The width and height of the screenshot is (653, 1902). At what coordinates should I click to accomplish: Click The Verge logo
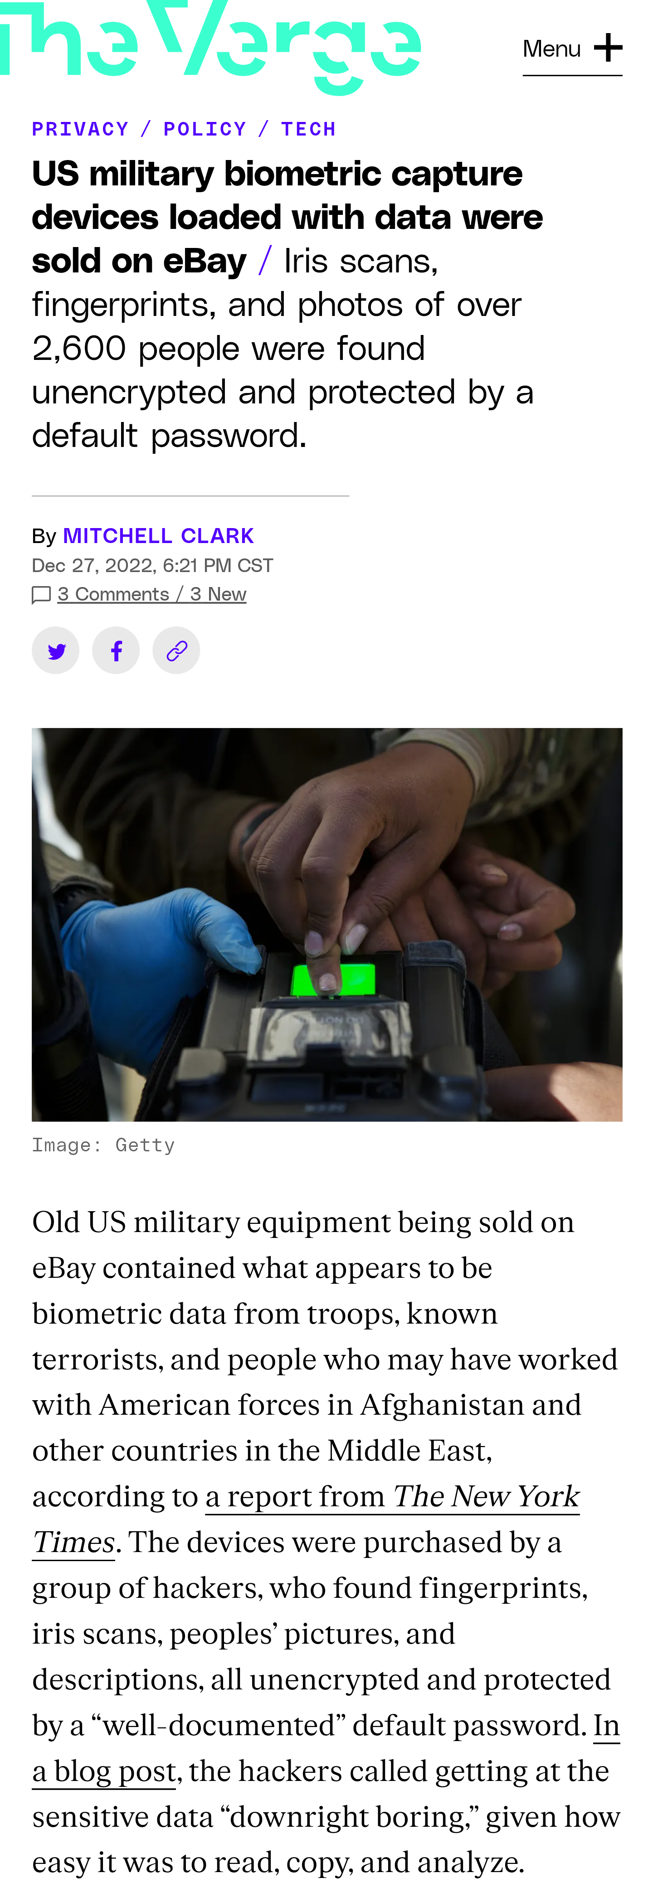(210, 46)
